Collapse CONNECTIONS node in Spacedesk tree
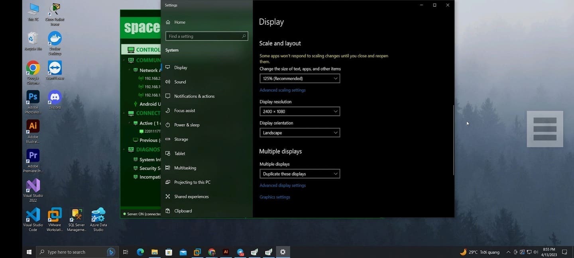 point(124,113)
